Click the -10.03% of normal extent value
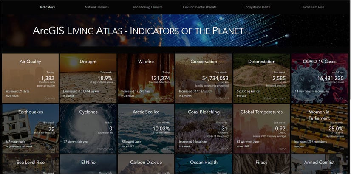351x174 pixels. 160,129
